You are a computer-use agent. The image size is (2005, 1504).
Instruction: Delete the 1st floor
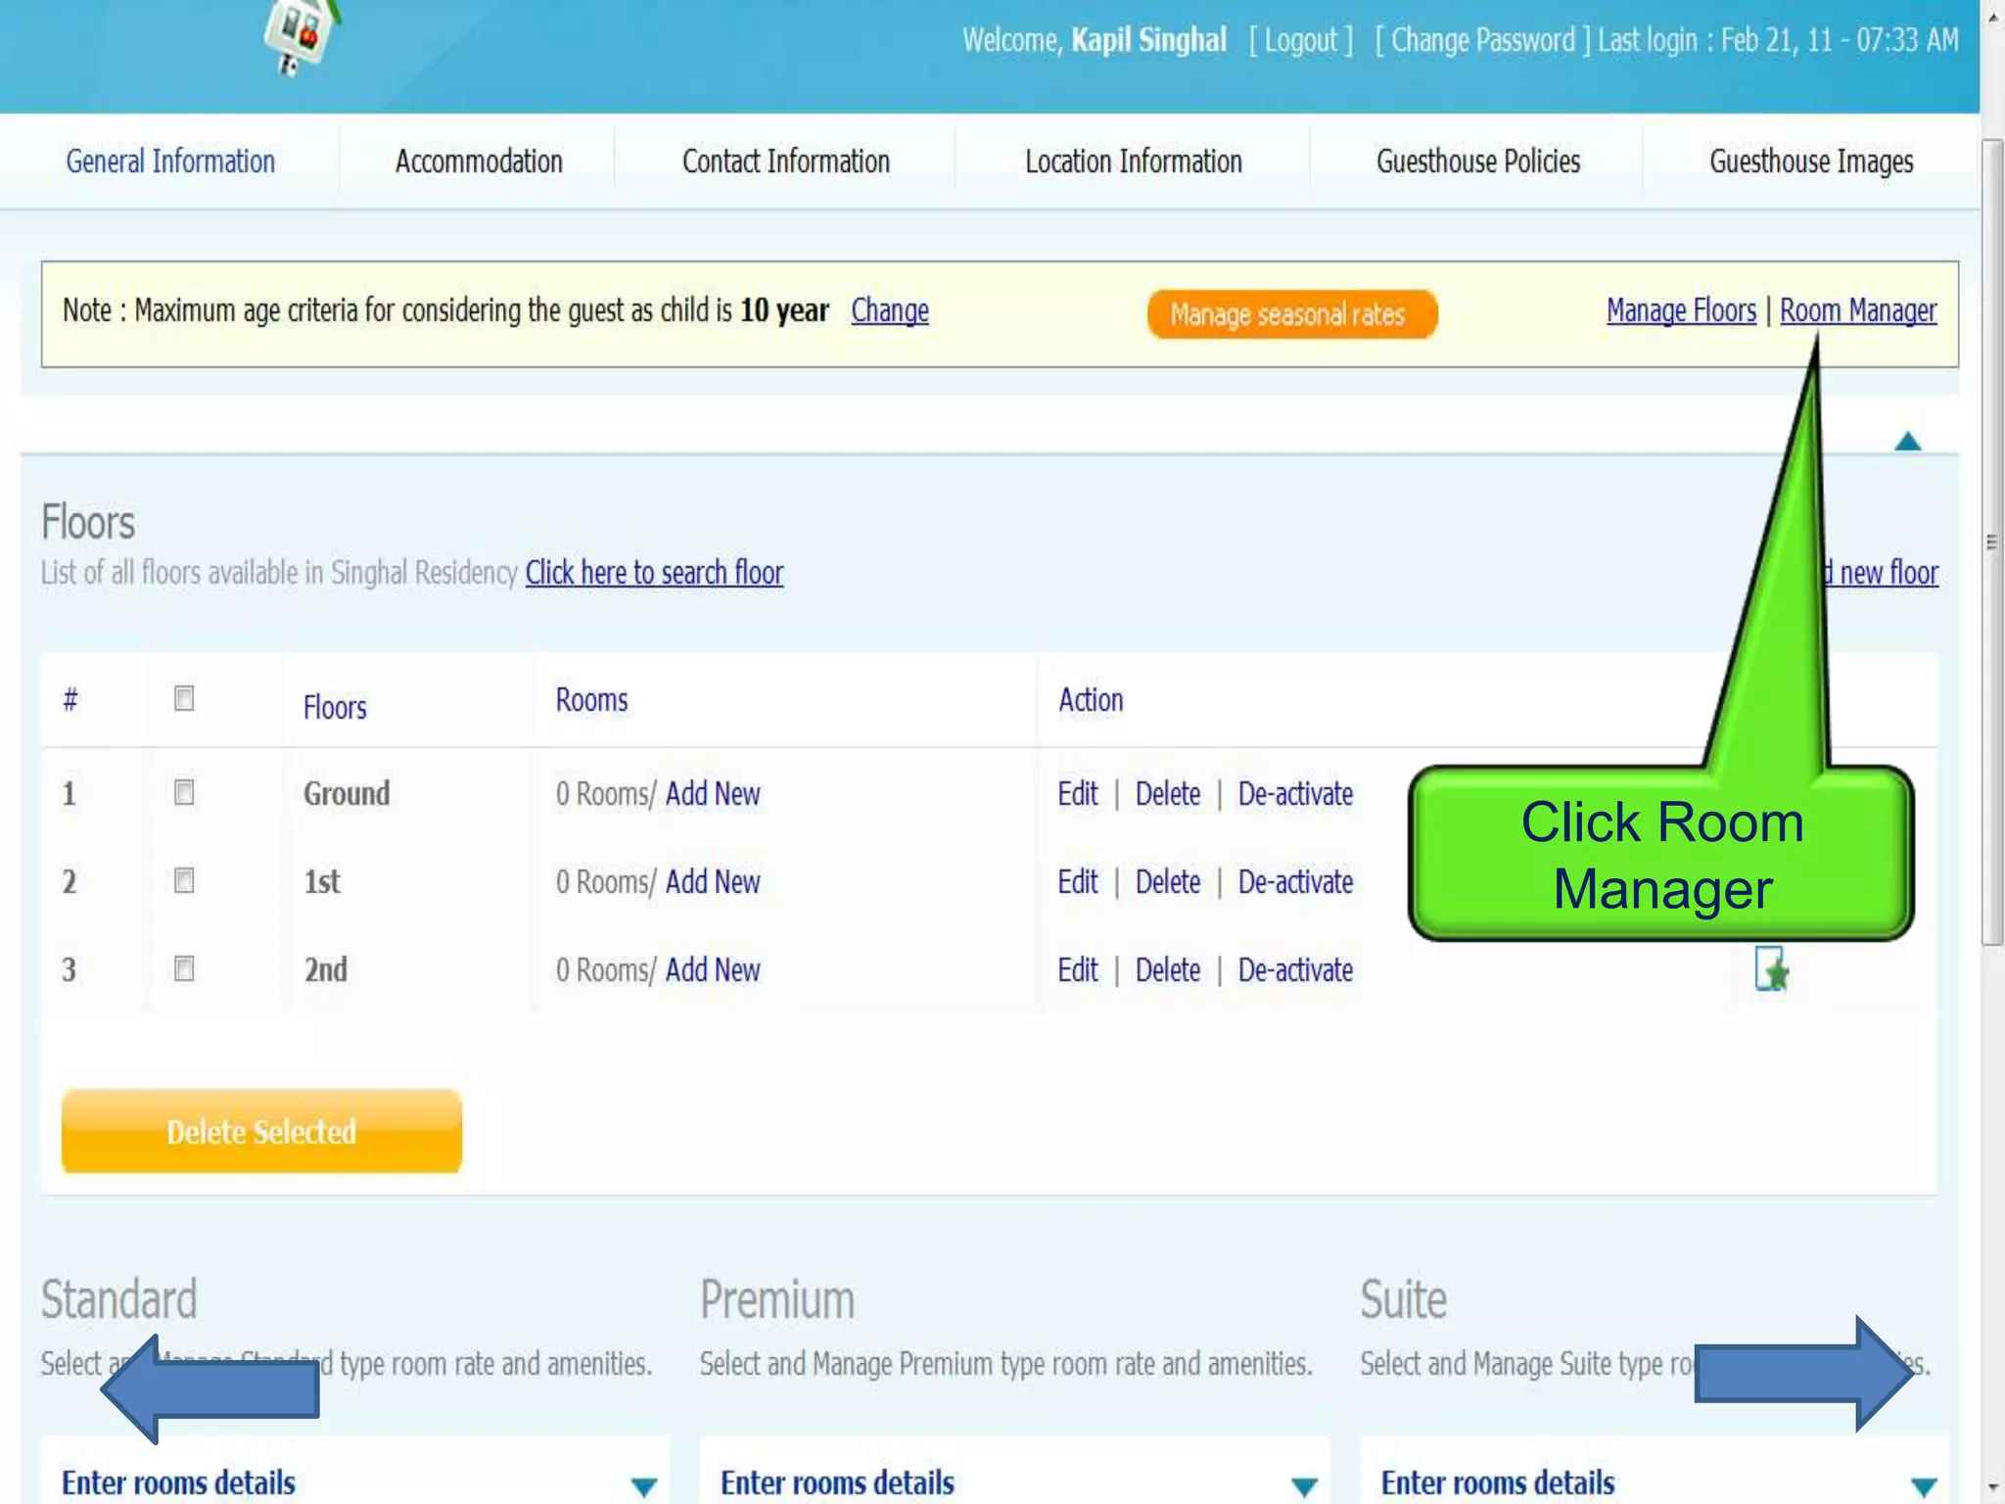coord(1168,881)
